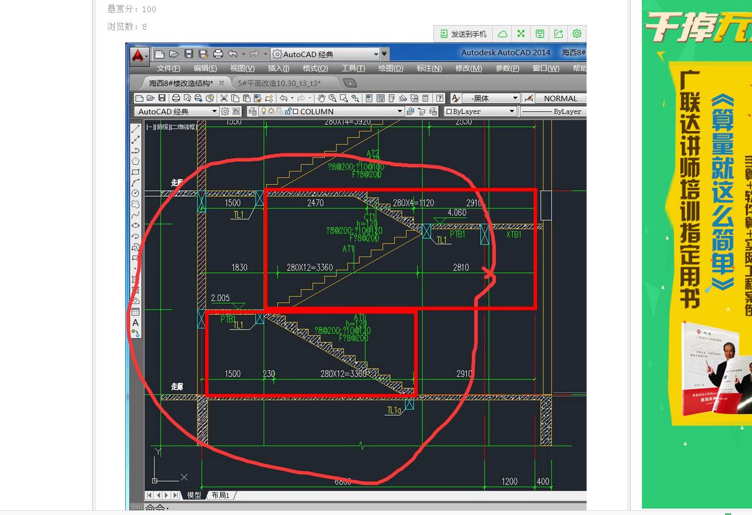Click the Text Style icon
This screenshot has width=752, height=515.
coord(456,98)
